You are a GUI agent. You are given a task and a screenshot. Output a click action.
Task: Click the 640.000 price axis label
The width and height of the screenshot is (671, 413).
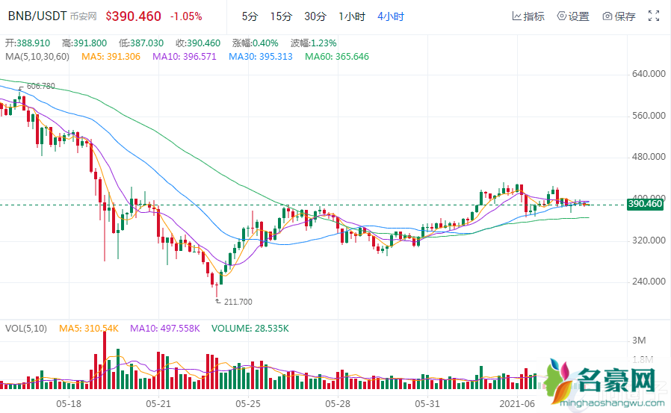(649, 74)
